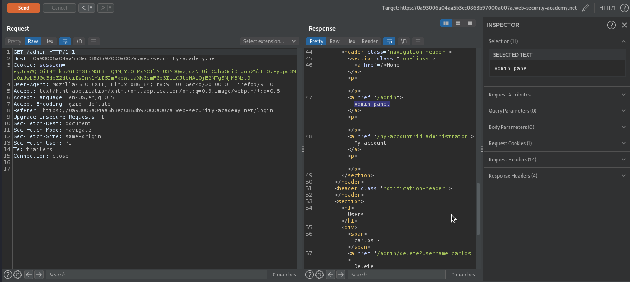Open Response search help icon
Viewport: 630px width, 282px height.
coord(310,275)
